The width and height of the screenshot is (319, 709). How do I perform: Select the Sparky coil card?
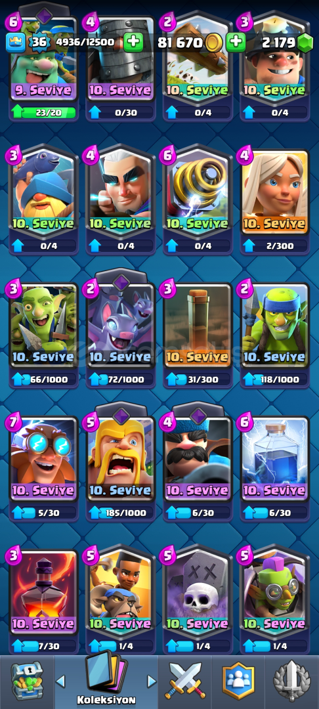coord(198,193)
